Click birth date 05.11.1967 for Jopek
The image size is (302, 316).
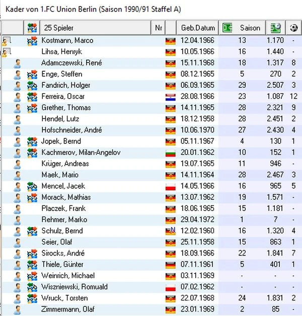coord(197,141)
